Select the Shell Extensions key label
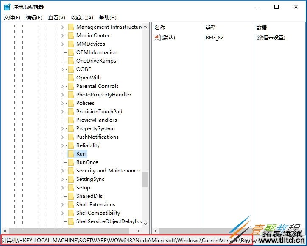Viewport: 307px width, 246px height. point(96,205)
